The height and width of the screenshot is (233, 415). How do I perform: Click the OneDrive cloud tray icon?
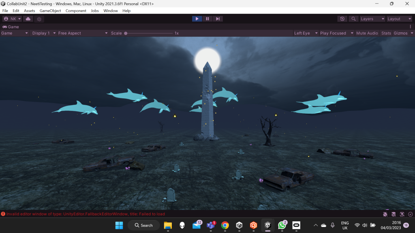click(323, 225)
